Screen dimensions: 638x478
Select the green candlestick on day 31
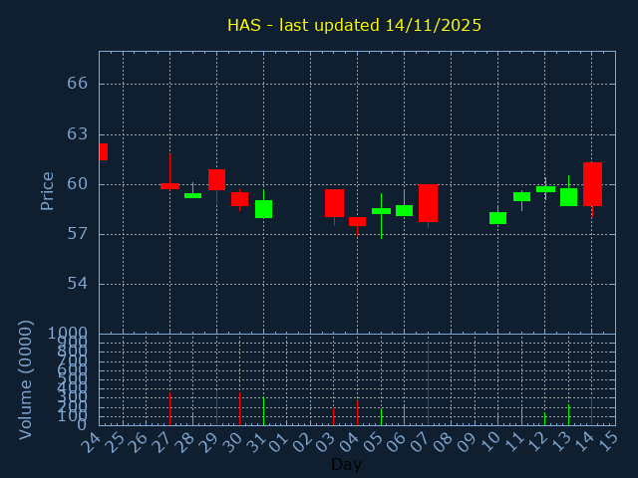point(263,209)
